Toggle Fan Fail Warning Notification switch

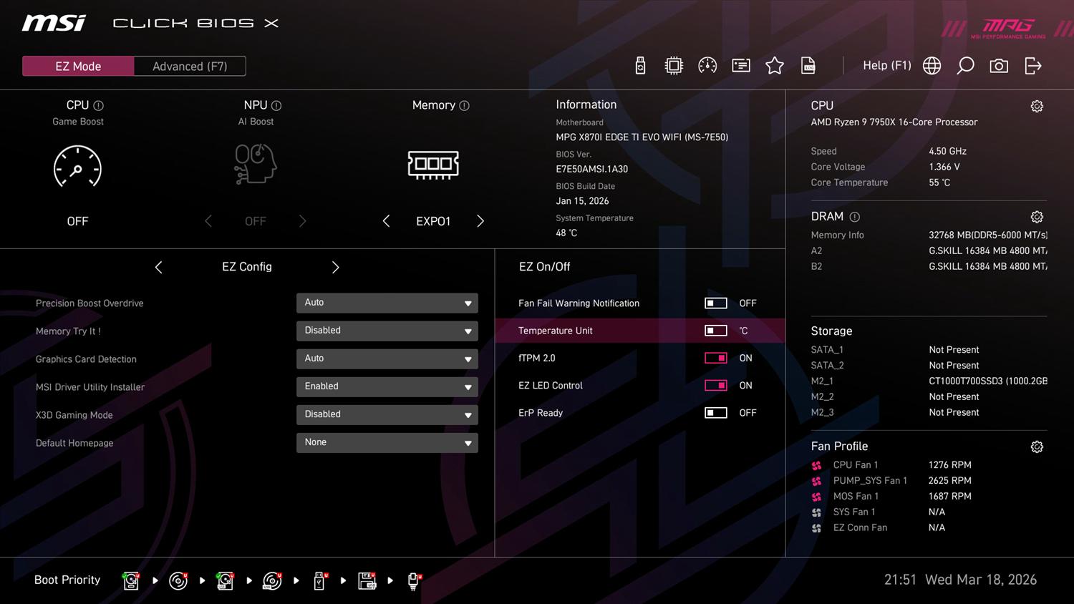(x=715, y=303)
